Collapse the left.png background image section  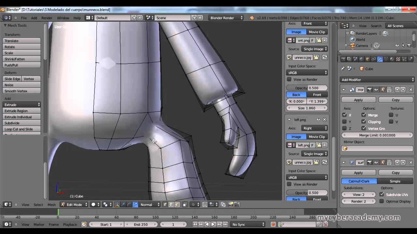click(x=289, y=120)
